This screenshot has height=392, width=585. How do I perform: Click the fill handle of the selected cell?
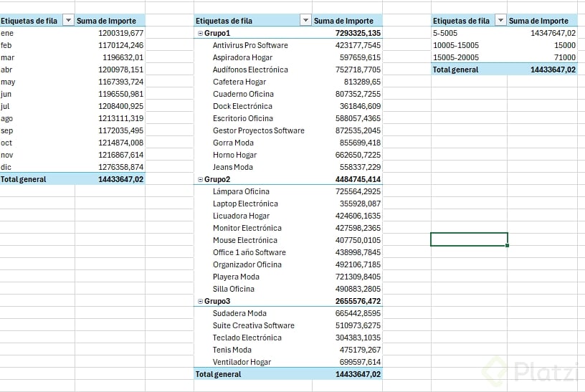(x=507, y=245)
